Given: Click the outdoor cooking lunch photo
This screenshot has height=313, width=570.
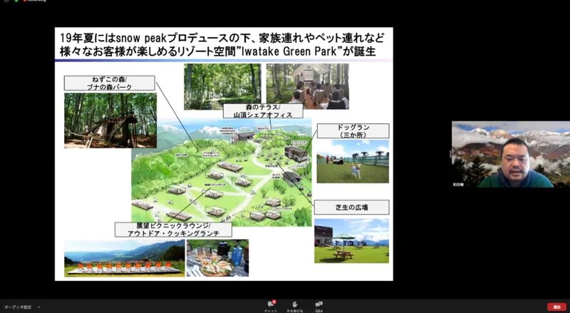Looking at the screenshot, I should coord(217,257).
